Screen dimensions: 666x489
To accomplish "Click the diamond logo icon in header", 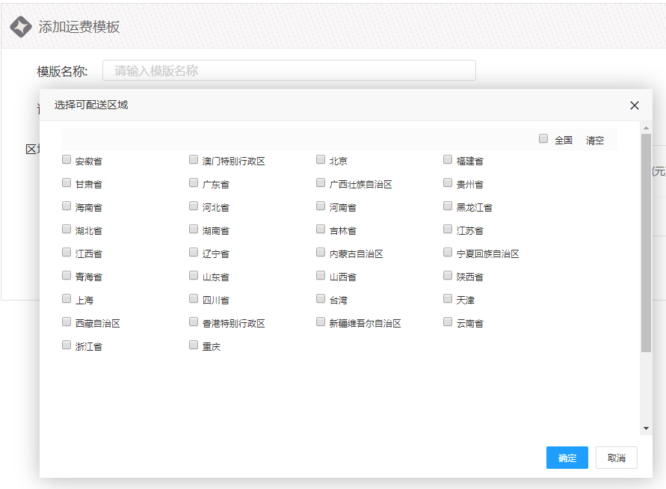I will (x=20, y=27).
